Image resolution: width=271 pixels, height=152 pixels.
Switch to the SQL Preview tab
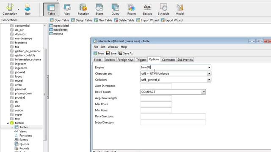click(185, 60)
